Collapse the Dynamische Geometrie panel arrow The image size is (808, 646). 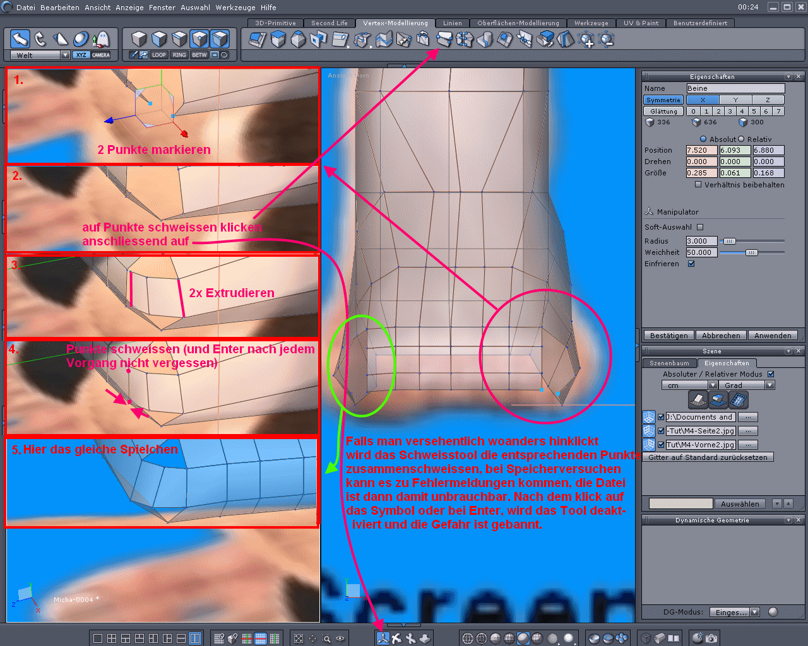[788, 520]
